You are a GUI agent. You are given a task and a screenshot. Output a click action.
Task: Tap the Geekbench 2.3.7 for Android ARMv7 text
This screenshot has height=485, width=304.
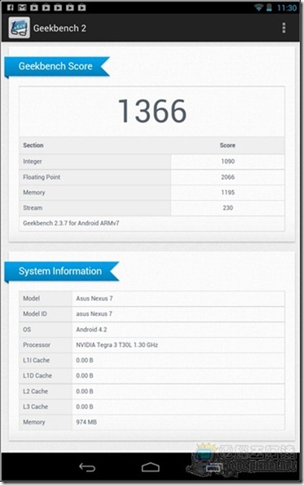pos(71,223)
